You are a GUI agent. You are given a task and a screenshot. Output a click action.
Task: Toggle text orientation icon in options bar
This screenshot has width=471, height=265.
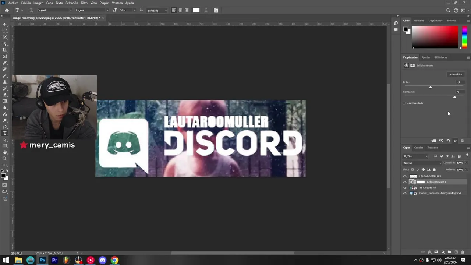click(x=31, y=10)
